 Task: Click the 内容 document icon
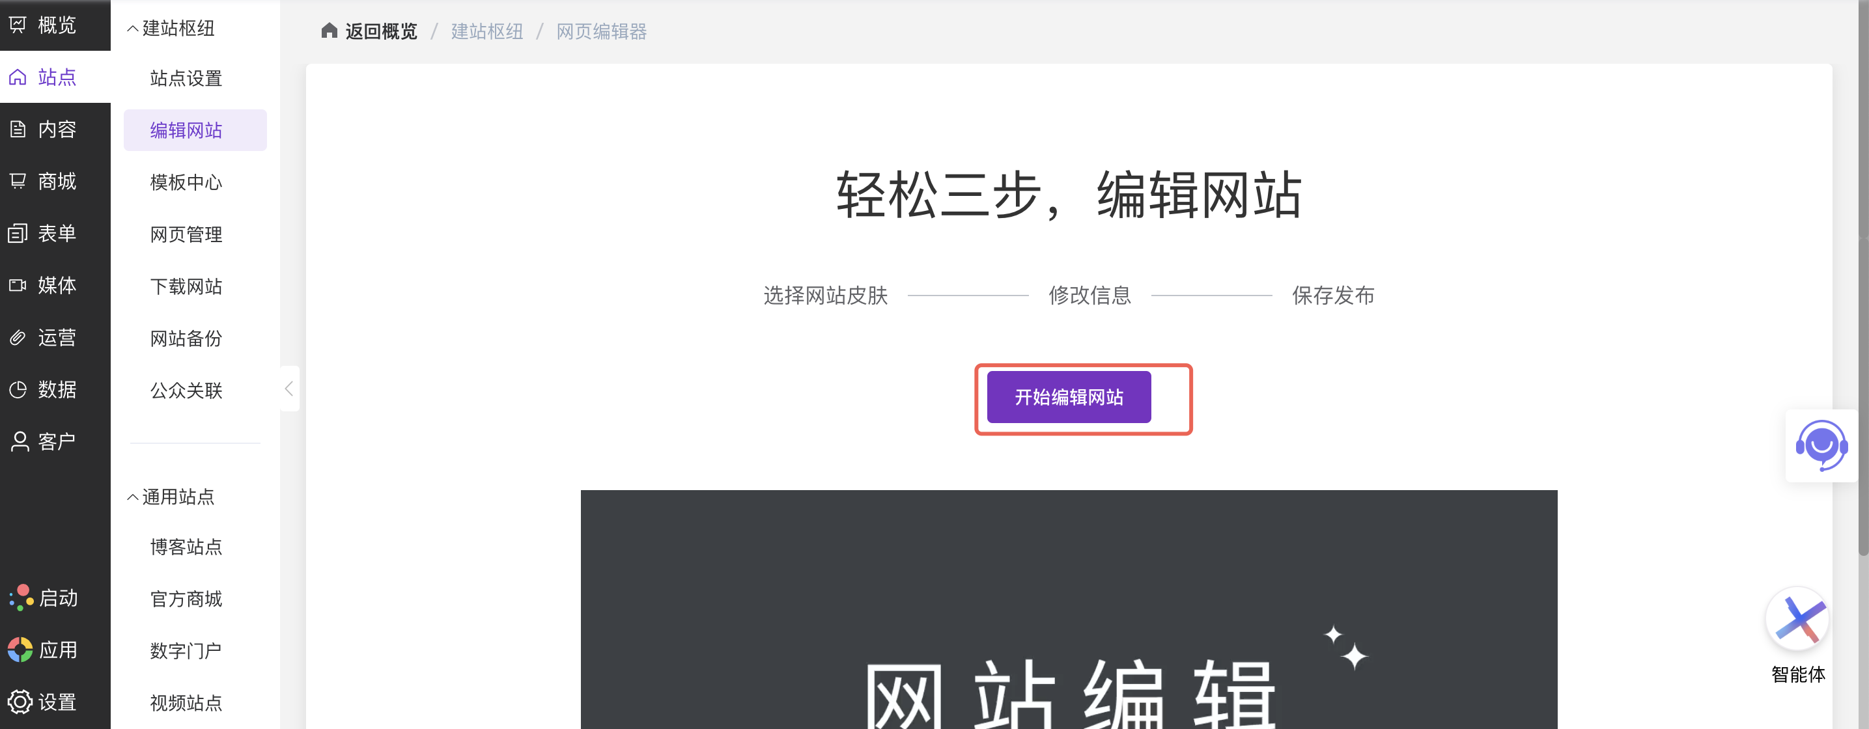18,129
